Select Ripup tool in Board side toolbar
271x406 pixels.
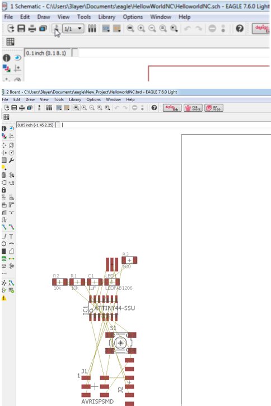pyautogui.click(x=11, y=227)
